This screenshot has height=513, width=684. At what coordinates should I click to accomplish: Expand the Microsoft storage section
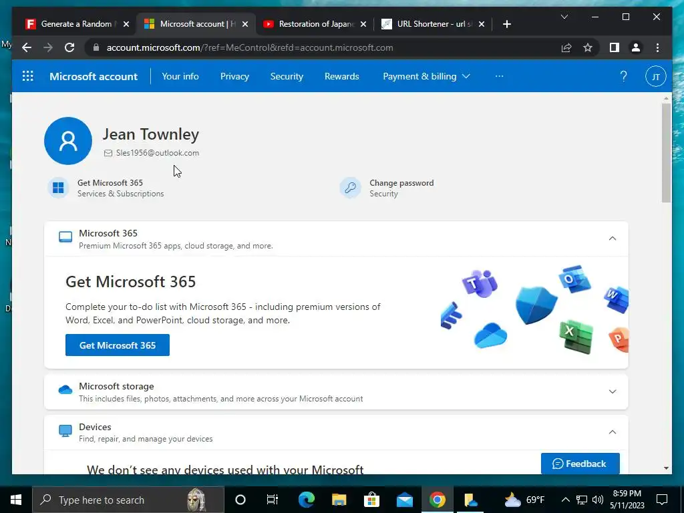[613, 391]
